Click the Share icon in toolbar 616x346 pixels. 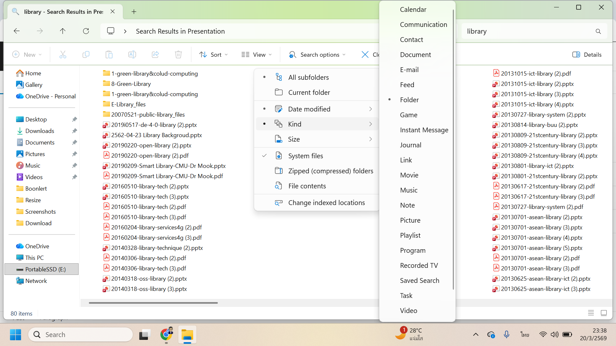coord(155,55)
